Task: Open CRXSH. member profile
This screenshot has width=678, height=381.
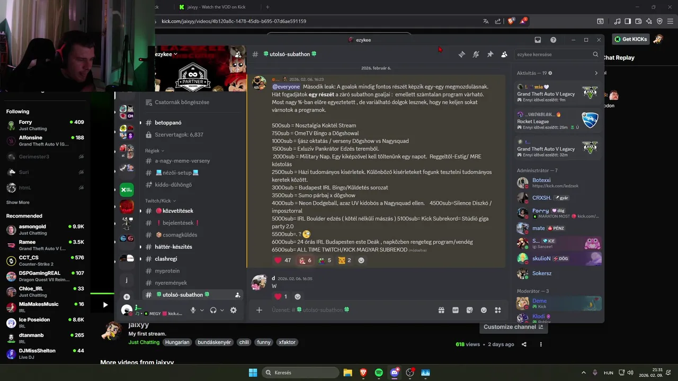Action: [559, 198]
